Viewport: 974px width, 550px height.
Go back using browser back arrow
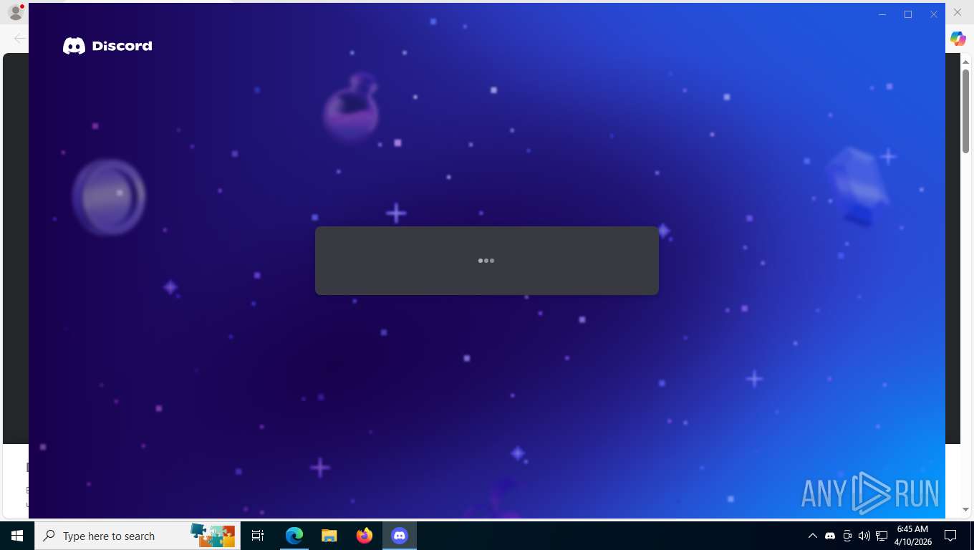click(19, 39)
